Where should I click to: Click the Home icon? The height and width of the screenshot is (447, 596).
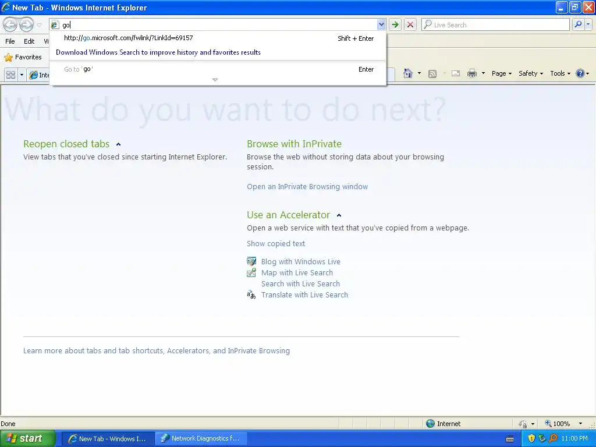[x=408, y=73]
